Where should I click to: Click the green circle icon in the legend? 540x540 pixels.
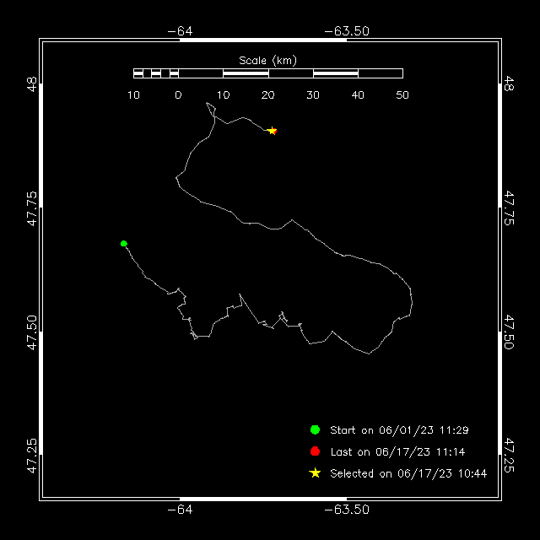point(315,429)
